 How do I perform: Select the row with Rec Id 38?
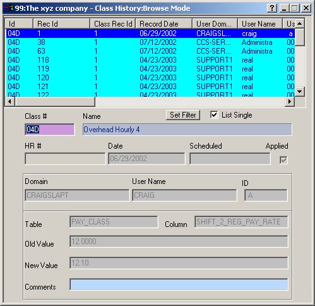pos(150,42)
